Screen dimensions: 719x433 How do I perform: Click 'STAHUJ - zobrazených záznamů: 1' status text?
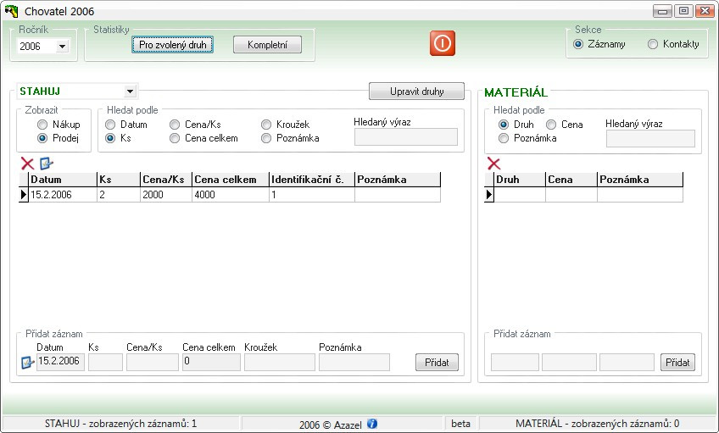pos(120,424)
